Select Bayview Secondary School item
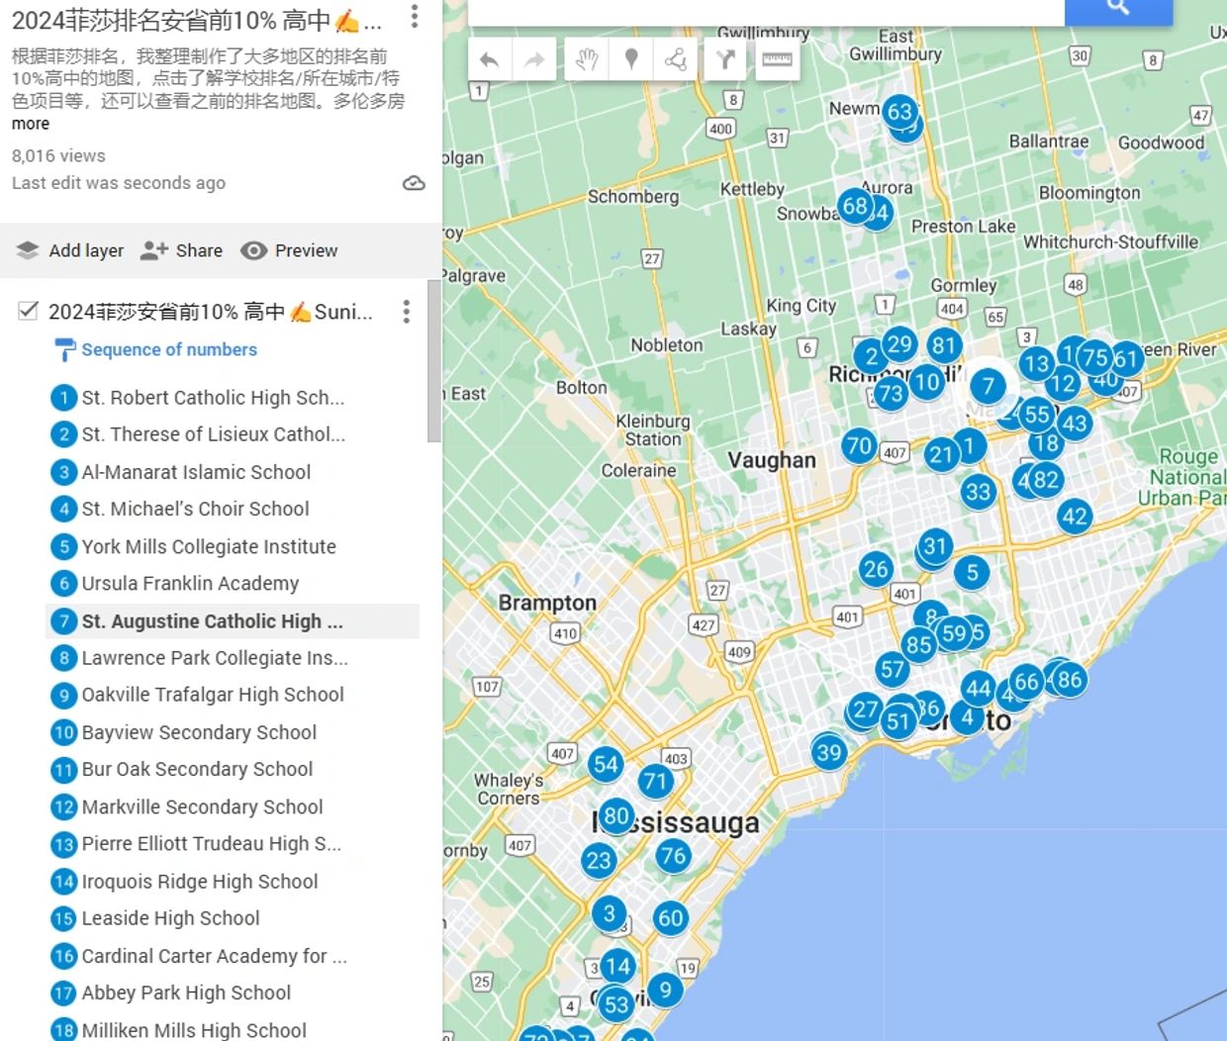This screenshot has height=1041, width=1227. [x=233, y=732]
